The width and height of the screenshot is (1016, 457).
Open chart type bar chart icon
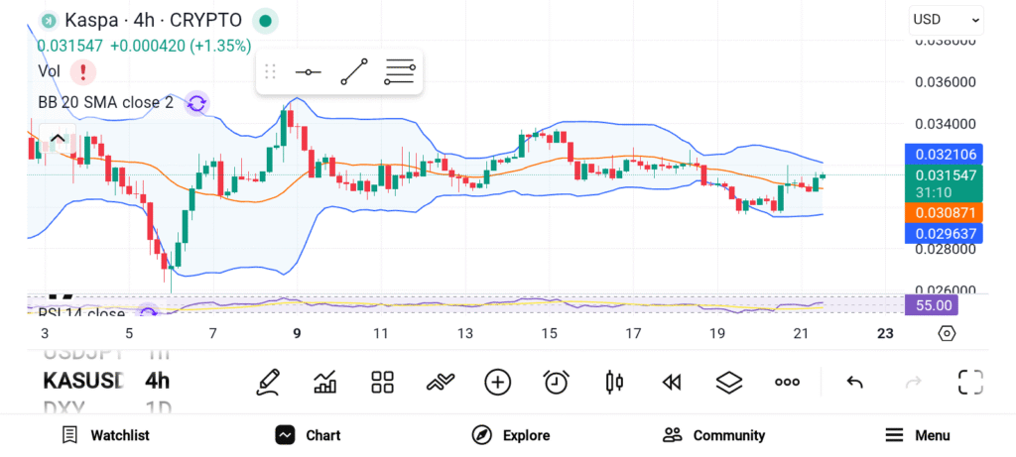(325, 382)
